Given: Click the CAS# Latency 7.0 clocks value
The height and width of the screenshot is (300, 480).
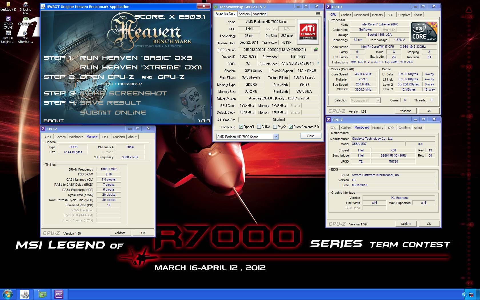Looking at the screenshot, I should (109, 179).
